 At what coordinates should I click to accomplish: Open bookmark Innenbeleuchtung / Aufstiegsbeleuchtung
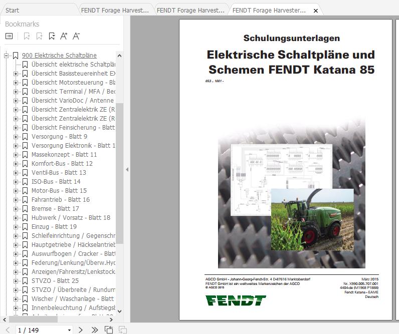click(73, 308)
